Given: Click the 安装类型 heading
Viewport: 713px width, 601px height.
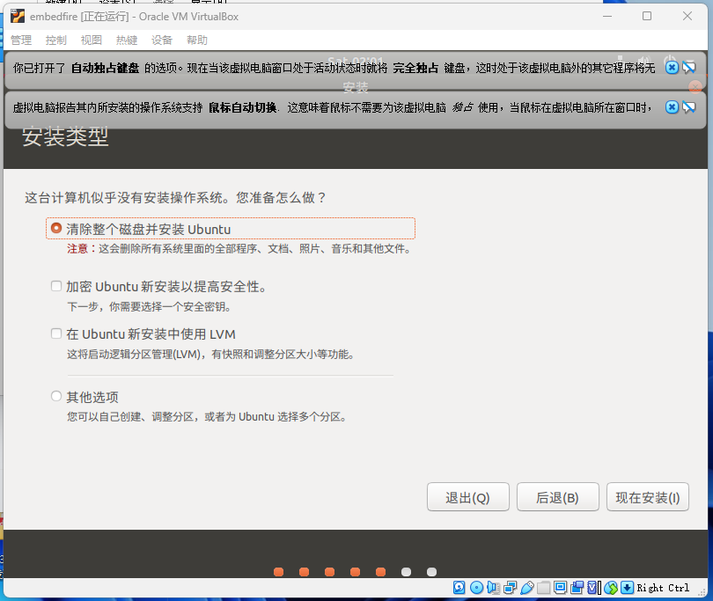Looking at the screenshot, I should pyautogui.click(x=65, y=136).
